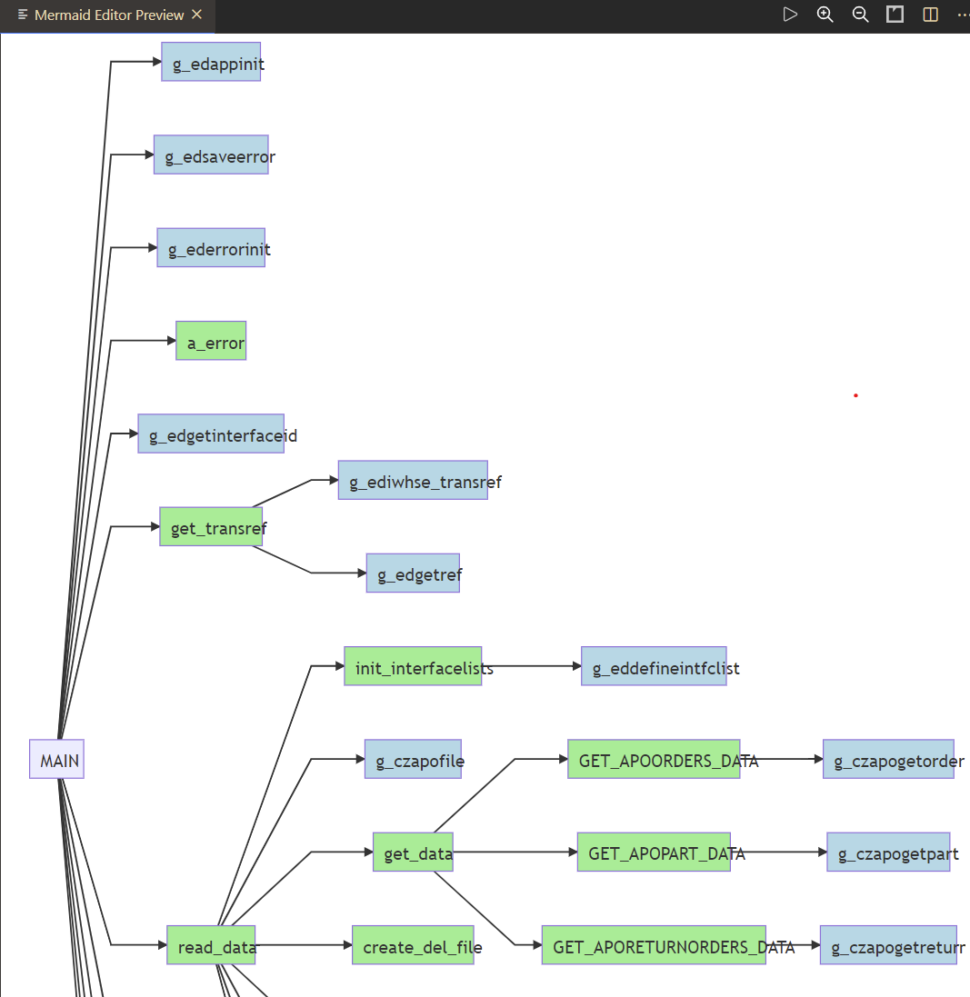Run the Mermaid diagram render
The image size is (970, 997).
tap(790, 14)
